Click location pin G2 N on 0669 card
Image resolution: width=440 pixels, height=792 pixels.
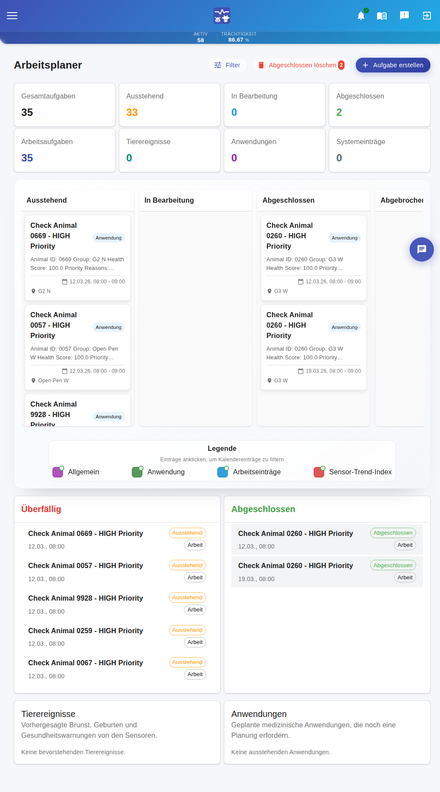coord(41,291)
